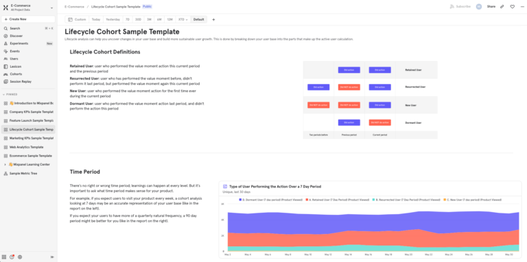This screenshot has width=527, height=262.
Task: Open the E-Commerce project switcher dropdown
Action: click(29, 8)
